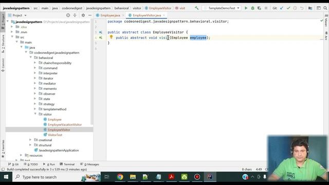This screenshot has height=185, width=329.
Task: Open the TemplateDemoTest run configuration dropdown
Action: [222, 8]
